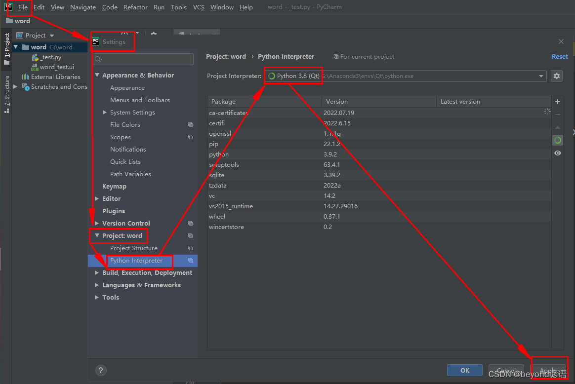Sort by the Package column header

pyautogui.click(x=264, y=102)
